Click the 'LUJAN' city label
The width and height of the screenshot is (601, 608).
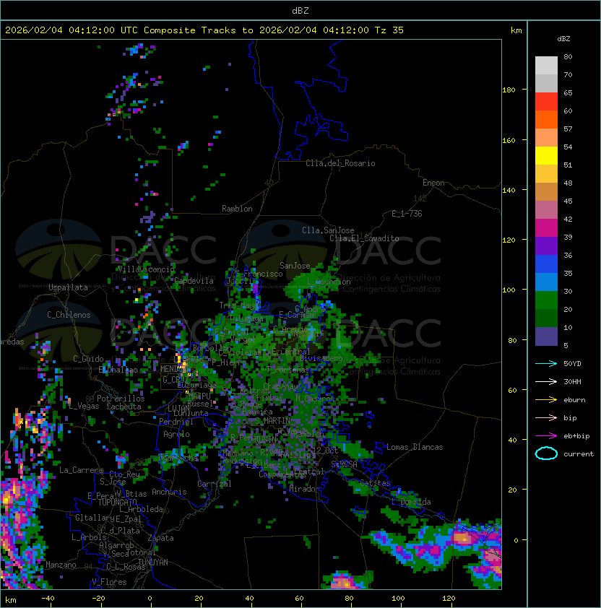point(178,409)
